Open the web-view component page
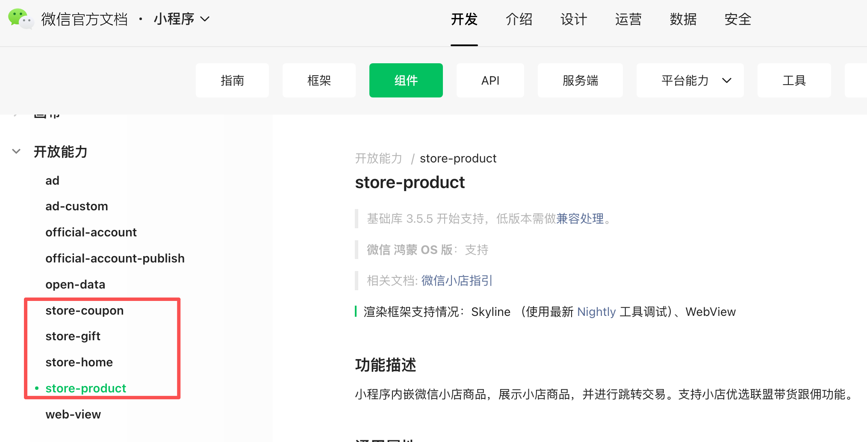Image resolution: width=867 pixels, height=442 pixels. (73, 414)
